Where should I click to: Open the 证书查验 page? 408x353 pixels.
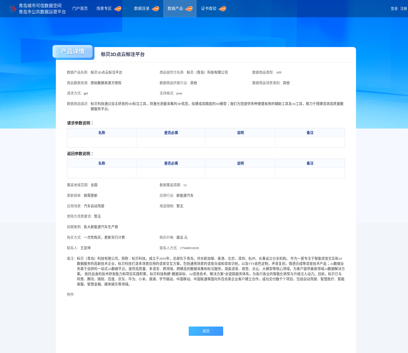(209, 8)
